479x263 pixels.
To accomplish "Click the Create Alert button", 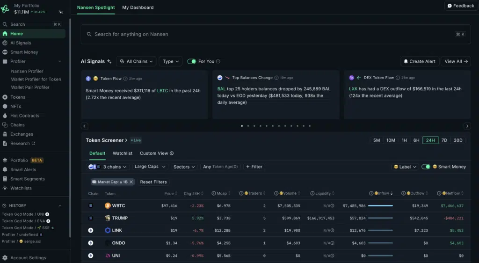I will (x=420, y=61).
